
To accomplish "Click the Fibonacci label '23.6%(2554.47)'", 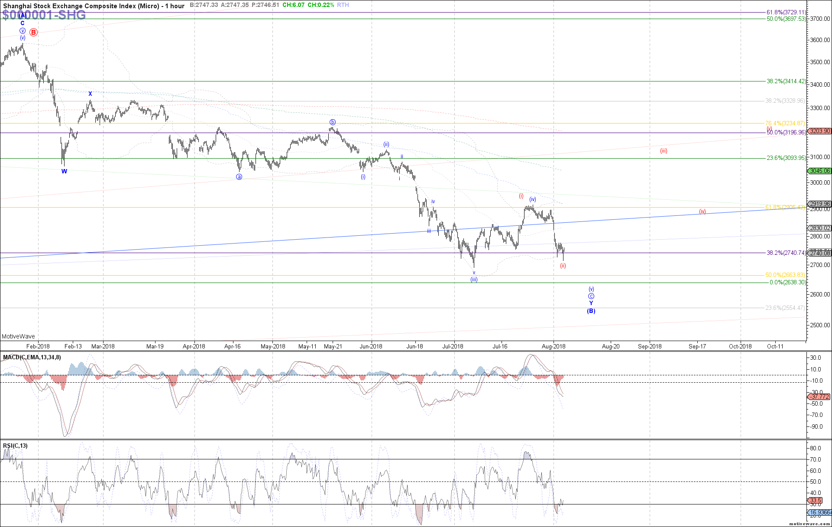I will point(785,308).
